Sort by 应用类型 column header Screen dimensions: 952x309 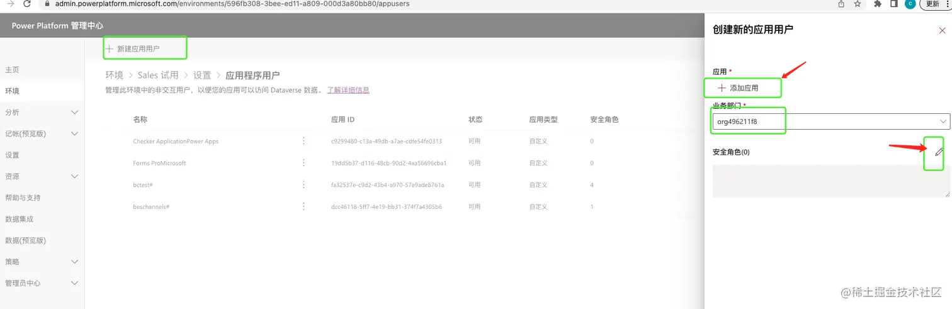tap(543, 120)
